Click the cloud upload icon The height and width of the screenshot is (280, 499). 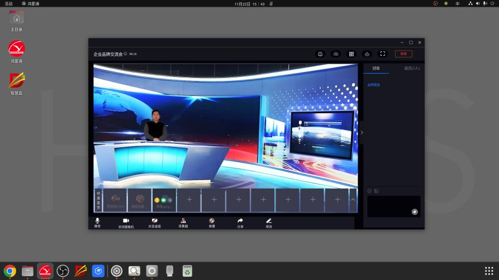(x=336, y=54)
